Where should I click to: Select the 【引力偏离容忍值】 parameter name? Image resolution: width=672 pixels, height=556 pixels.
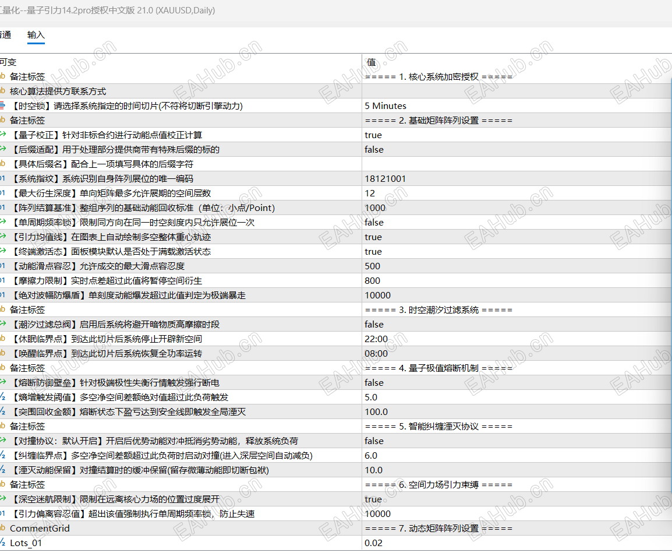pyautogui.click(x=132, y=515)
